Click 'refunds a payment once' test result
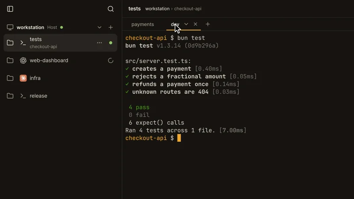The width and height of the screenshot is (354, 199). point(170,84)
